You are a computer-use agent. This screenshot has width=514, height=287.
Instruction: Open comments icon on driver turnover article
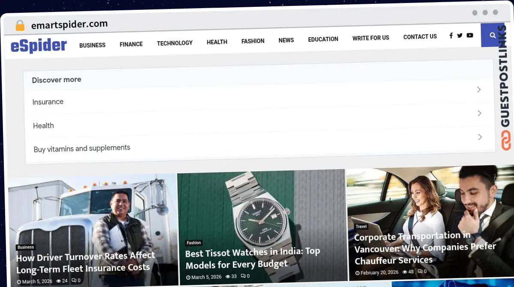74,281
